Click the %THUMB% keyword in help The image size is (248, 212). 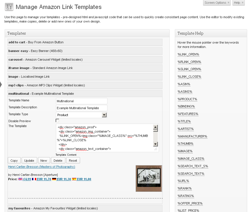point(185,144)
